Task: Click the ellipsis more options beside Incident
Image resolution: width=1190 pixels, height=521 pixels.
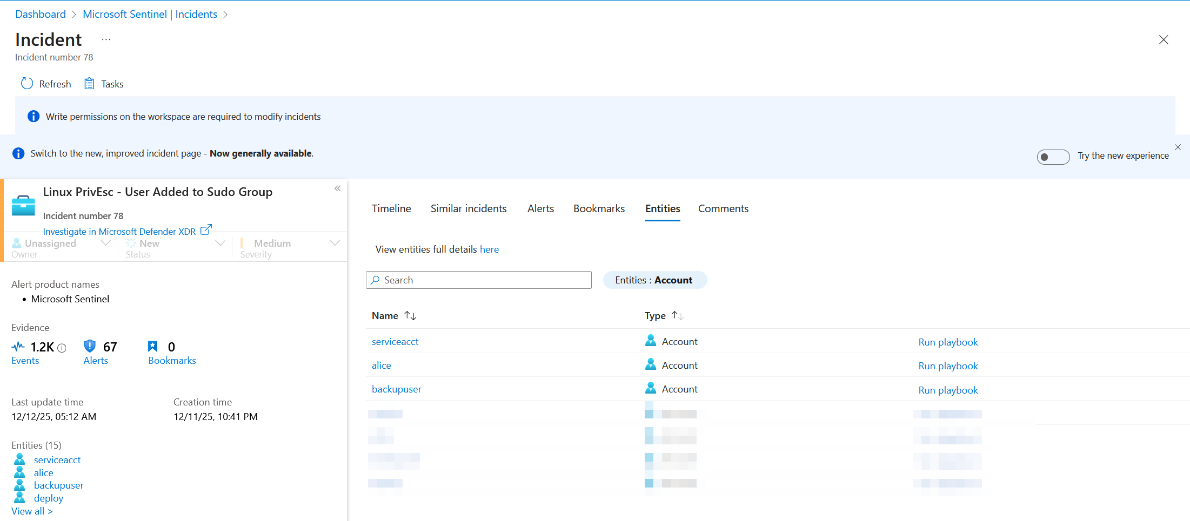Action: (106, 40)
